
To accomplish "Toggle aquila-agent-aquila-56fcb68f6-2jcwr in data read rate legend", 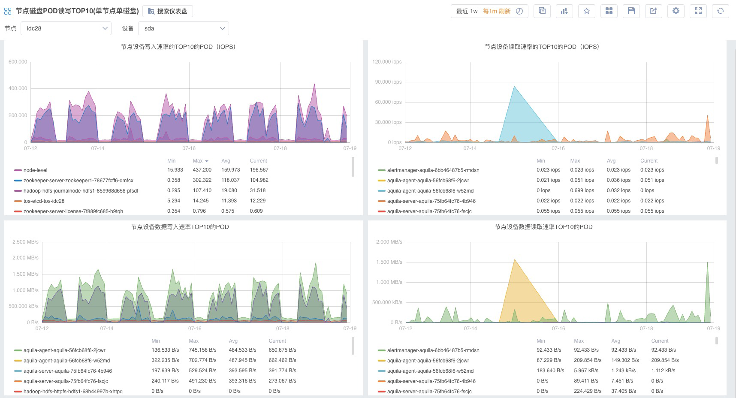I will pyautogui.click(x=428, y=361).
